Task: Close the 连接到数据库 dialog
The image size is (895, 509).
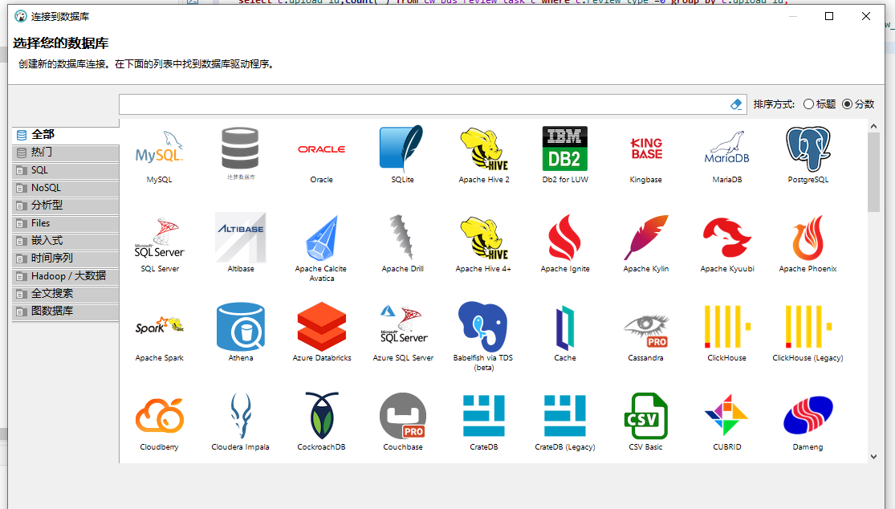Action: [x=866, y=16]
